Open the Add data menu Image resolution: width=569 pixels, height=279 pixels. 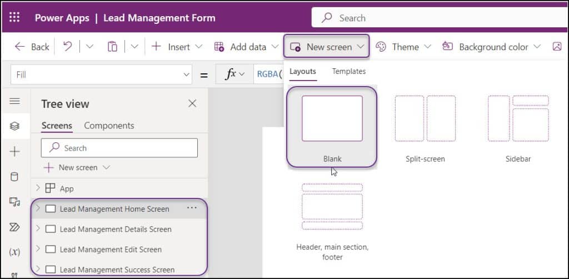[x=246, y=47]
